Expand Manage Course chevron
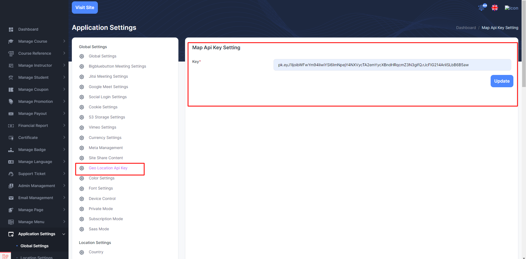This screenshot has width=526, height=259. 64,41
